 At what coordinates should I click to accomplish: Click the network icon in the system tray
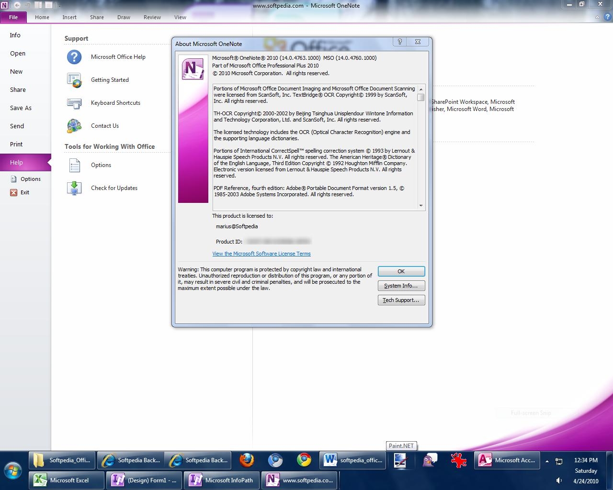tap(558, 461)
